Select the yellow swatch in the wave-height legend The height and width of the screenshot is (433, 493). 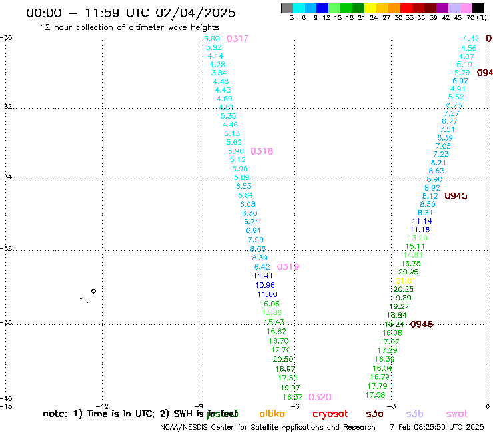pos(370,8)
